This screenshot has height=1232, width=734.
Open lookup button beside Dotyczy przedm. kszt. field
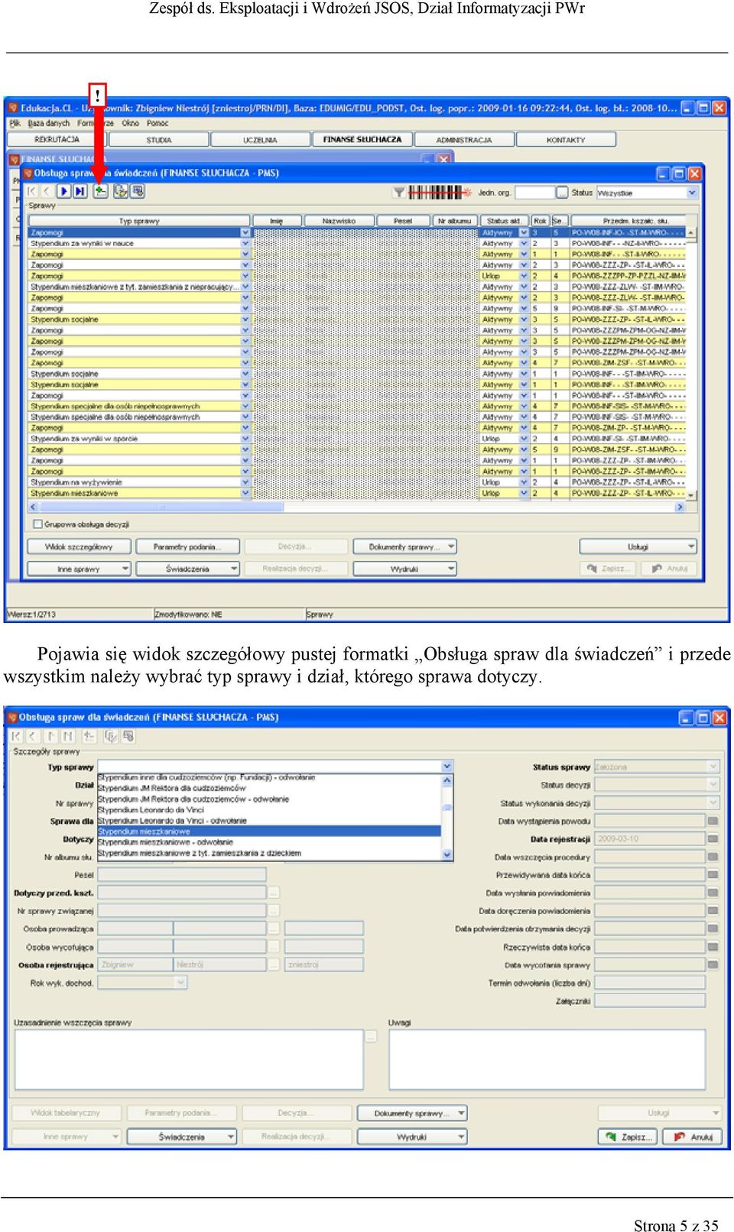[x=274, y=893]
